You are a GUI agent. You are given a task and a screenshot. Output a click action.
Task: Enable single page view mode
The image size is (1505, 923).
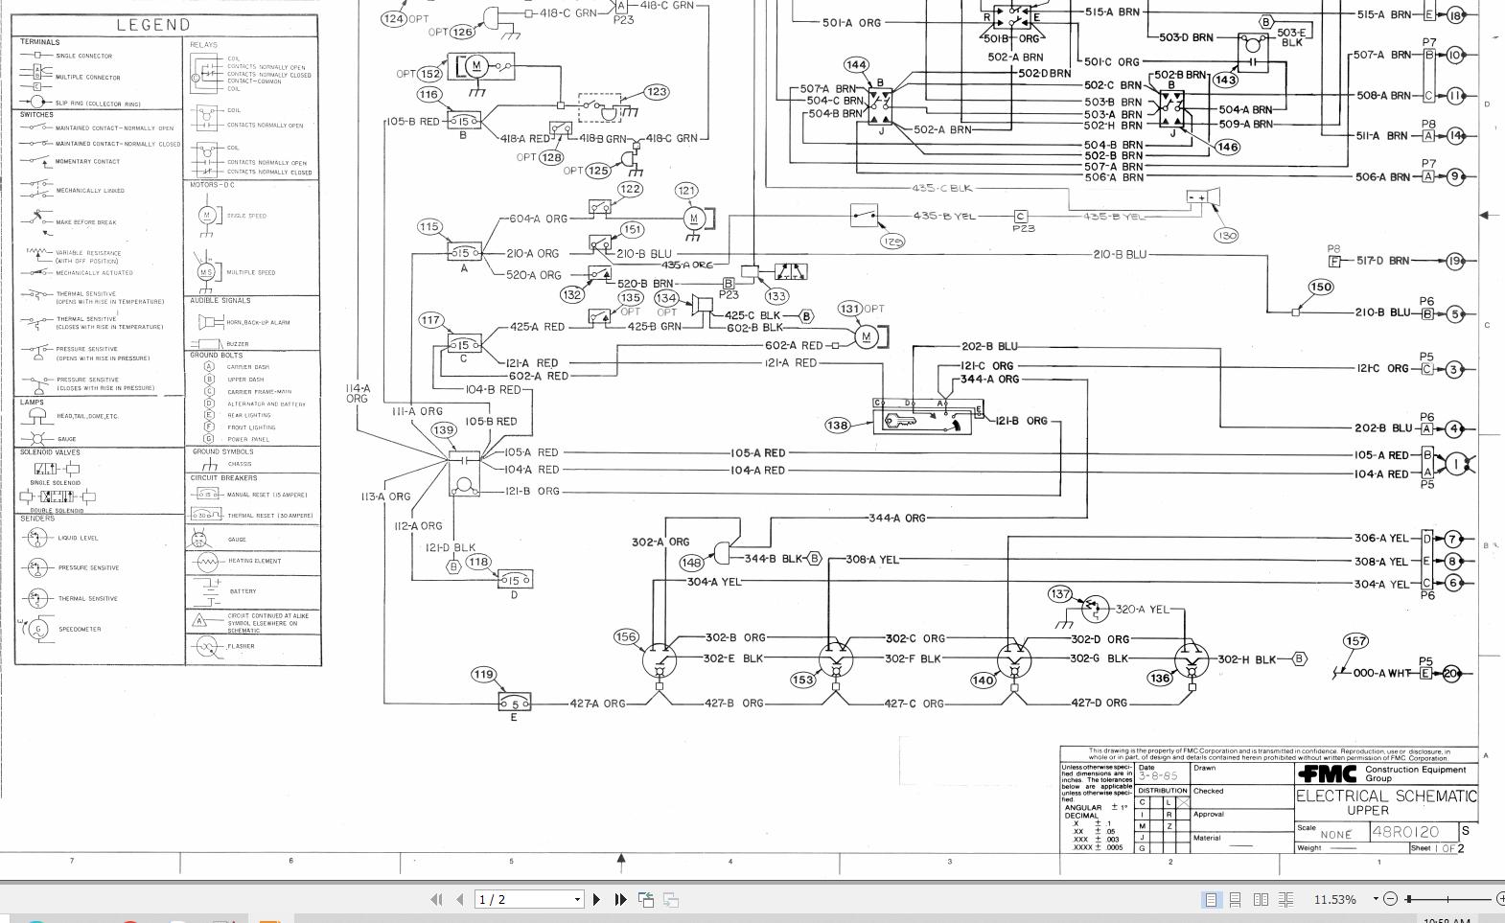(x=1211, y=899)
